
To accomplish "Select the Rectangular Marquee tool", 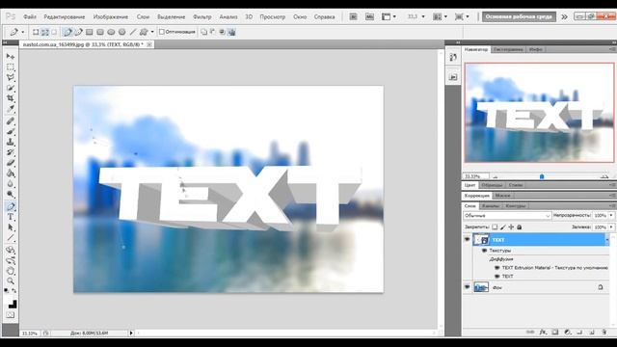I will (x=11, y=67).
